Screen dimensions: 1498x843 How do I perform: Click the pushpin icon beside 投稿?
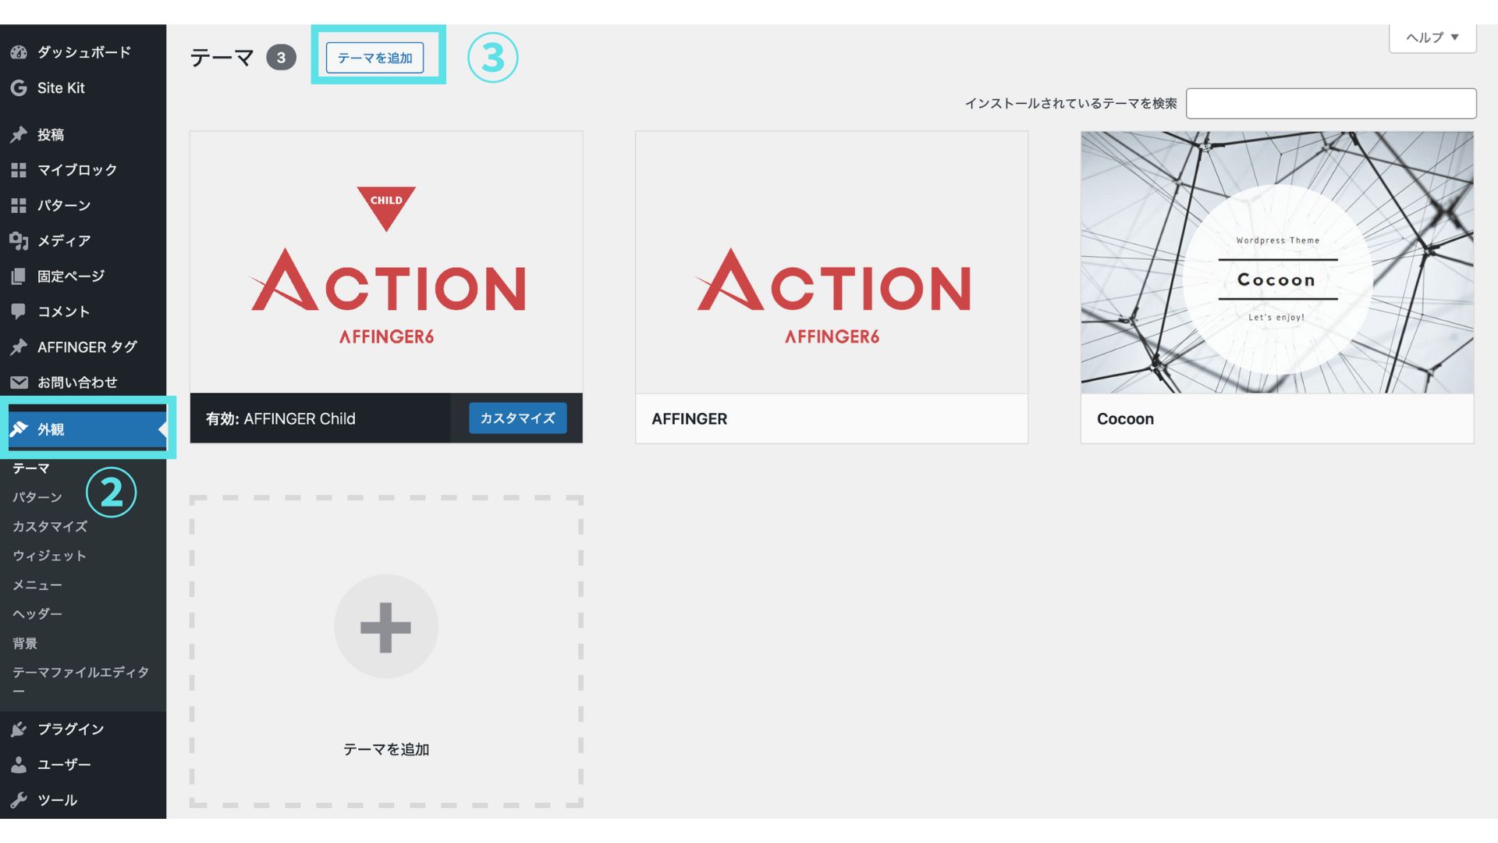(x=19, y=134)
